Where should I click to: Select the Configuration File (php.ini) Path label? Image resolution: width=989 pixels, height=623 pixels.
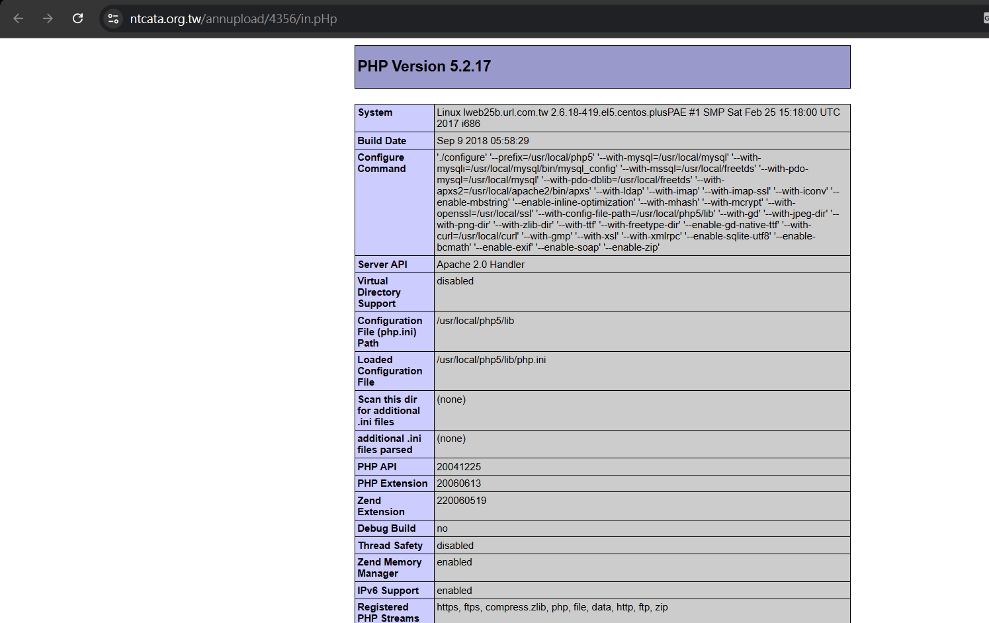click(x=390, y=332)
